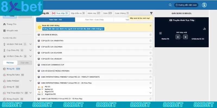Viewport: 217px width, 108px height.
Task: Switch to Cược xiên toggle option
Action: (25, 63)
